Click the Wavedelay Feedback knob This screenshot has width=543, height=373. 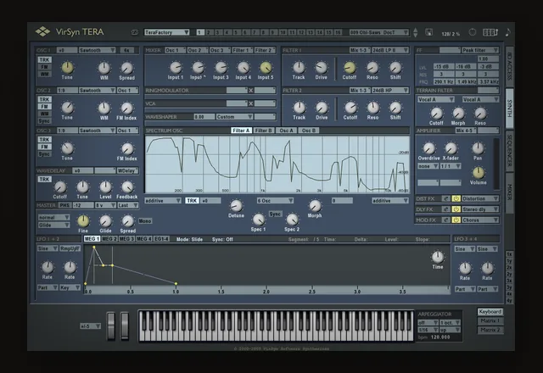[x=127, y=186]
